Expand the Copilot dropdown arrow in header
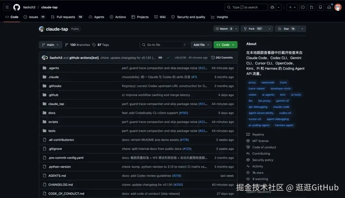 [279, 7]
